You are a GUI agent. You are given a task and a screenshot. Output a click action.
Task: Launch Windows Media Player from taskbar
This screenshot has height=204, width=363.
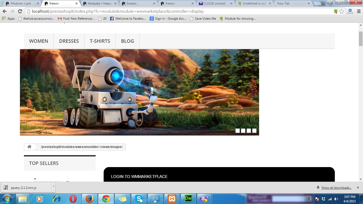(x=39, y=199)
